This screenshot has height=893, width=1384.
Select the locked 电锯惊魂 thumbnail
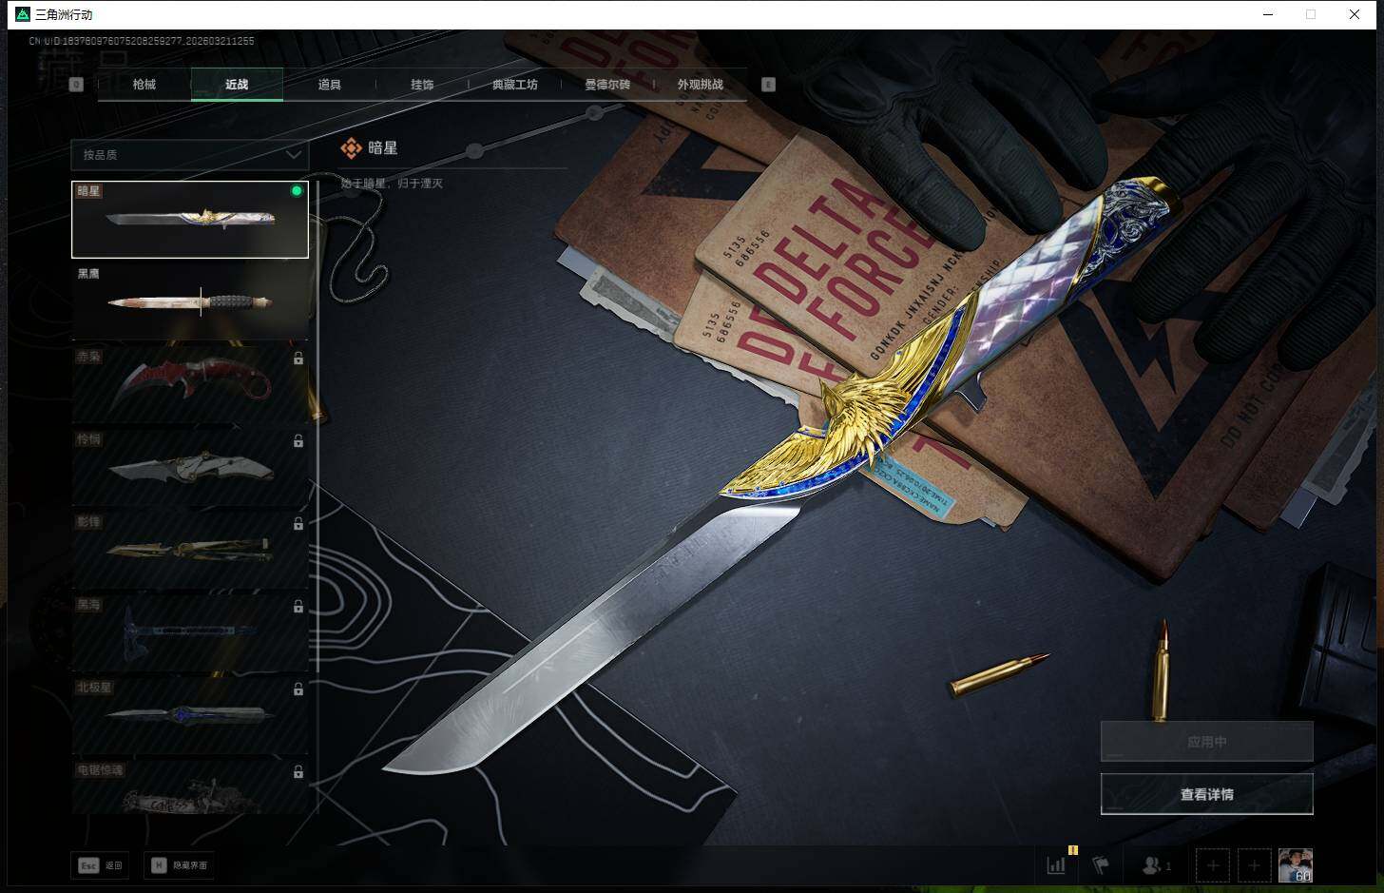[190, 787]
